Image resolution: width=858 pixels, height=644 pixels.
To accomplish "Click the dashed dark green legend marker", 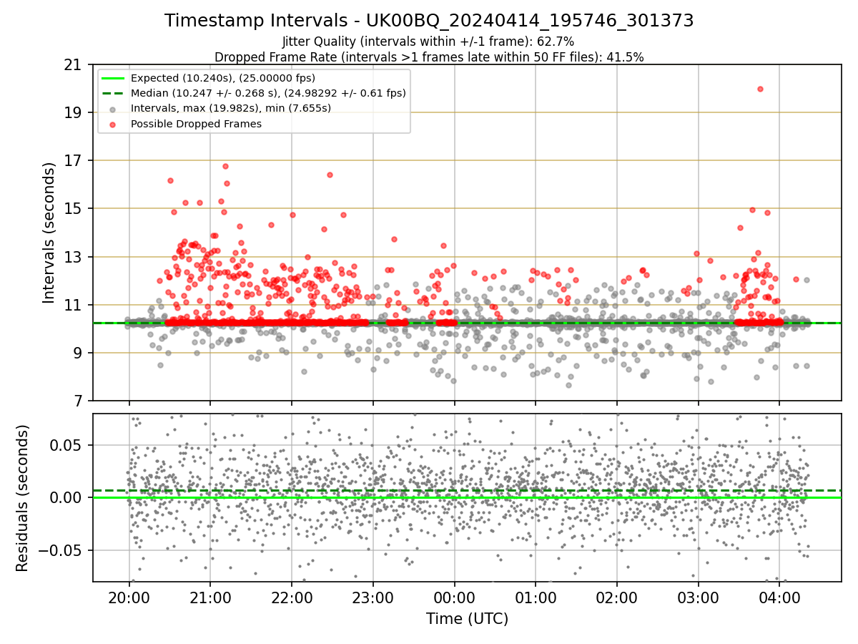I will tap(114, 93).
